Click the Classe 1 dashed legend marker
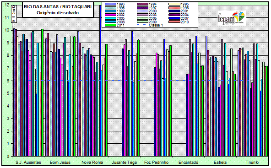Screen dimensions: 271x168 [x=141, y=25]
